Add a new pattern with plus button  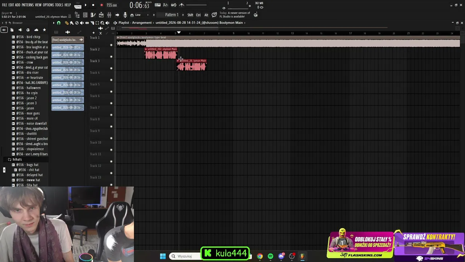[x=183, y=15]
